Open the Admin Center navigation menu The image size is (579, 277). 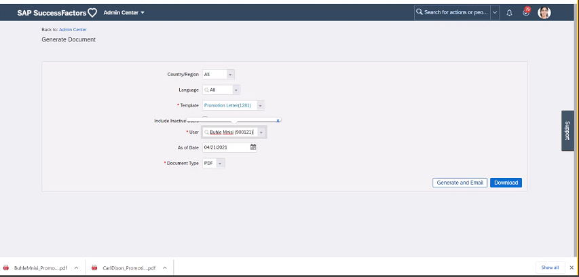click(x=124, y=12)
